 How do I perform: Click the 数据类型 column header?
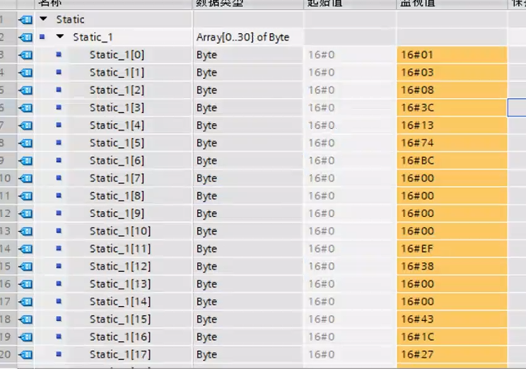coord(219,4)
